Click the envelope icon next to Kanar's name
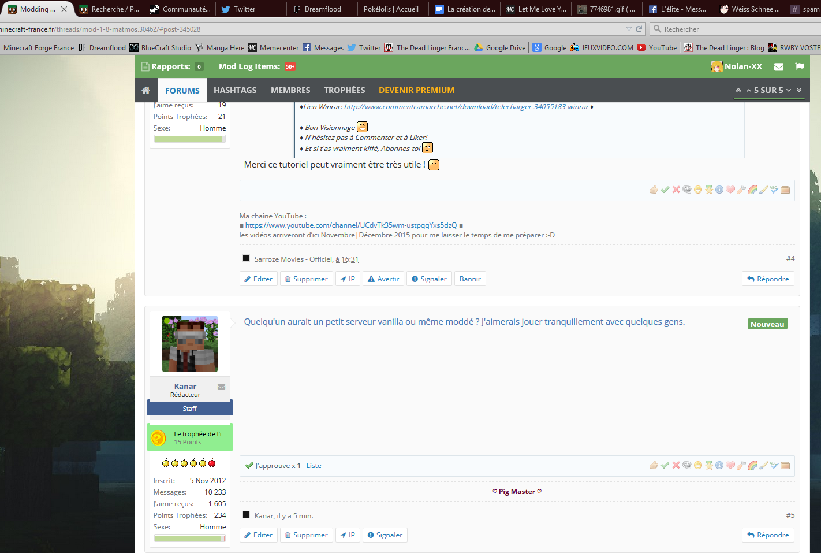 point(221,387)
